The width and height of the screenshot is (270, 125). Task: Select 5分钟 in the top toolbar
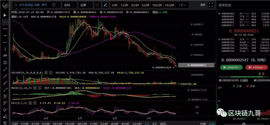[x=145, y=5]
